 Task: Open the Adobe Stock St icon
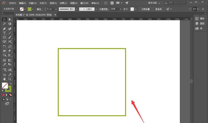click(112, 3)
